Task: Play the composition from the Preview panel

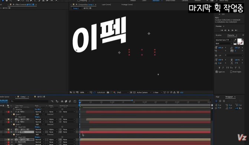Action: click(x=229, y=30)
